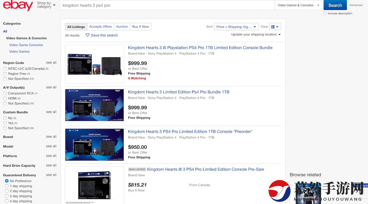The width and height of the screenshot is (368, 204).
Task: Check the Region Free filter
Action: 5,74
